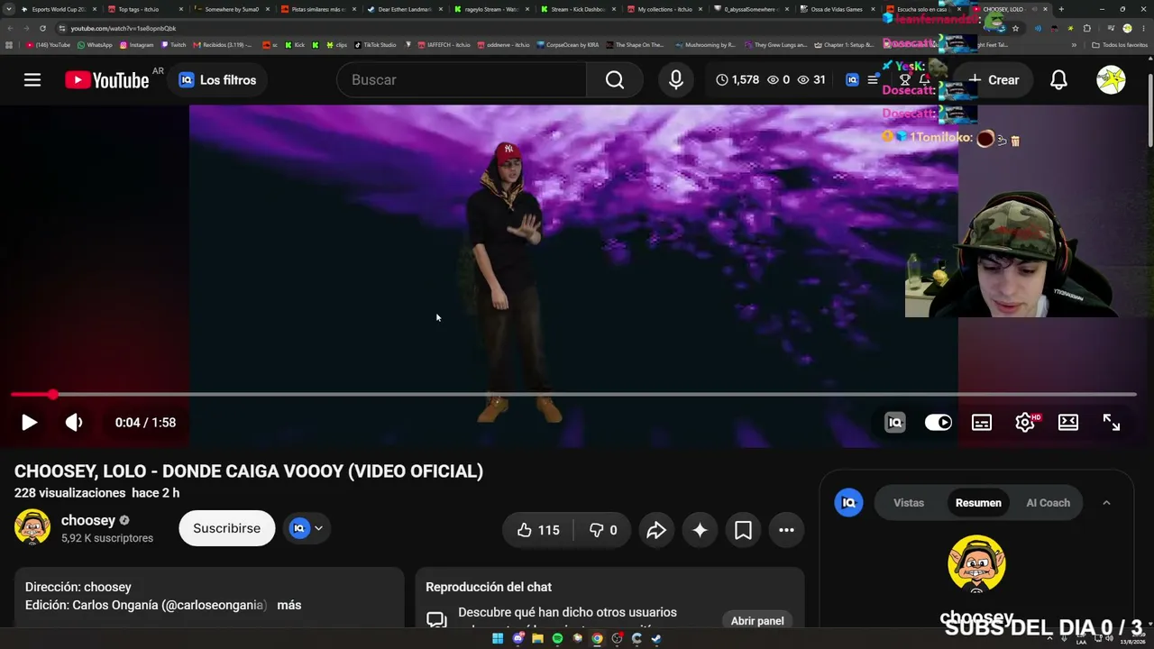Open Windows Start menu
Screen dimensions: 1154x649
click(498, 639)
